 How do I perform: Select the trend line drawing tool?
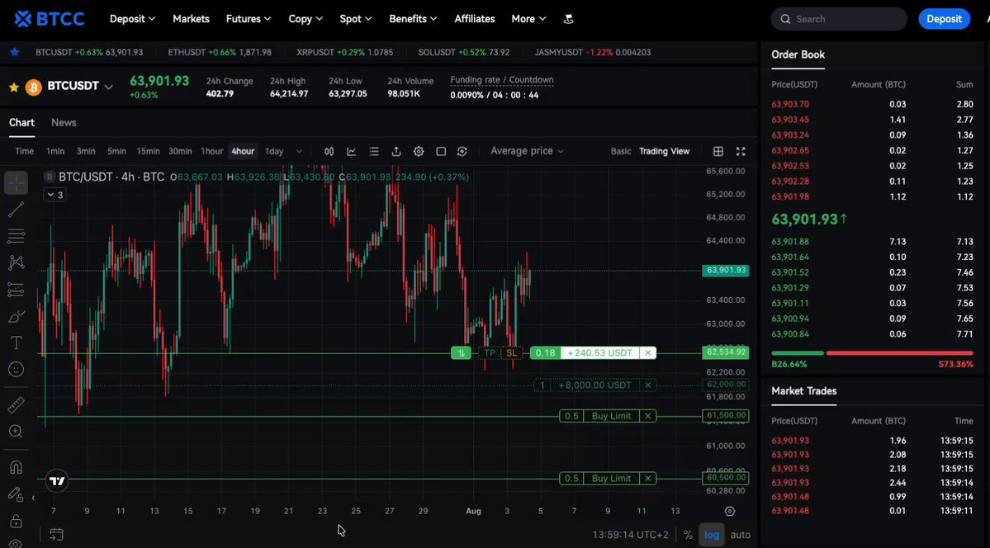tap(16, 210)
